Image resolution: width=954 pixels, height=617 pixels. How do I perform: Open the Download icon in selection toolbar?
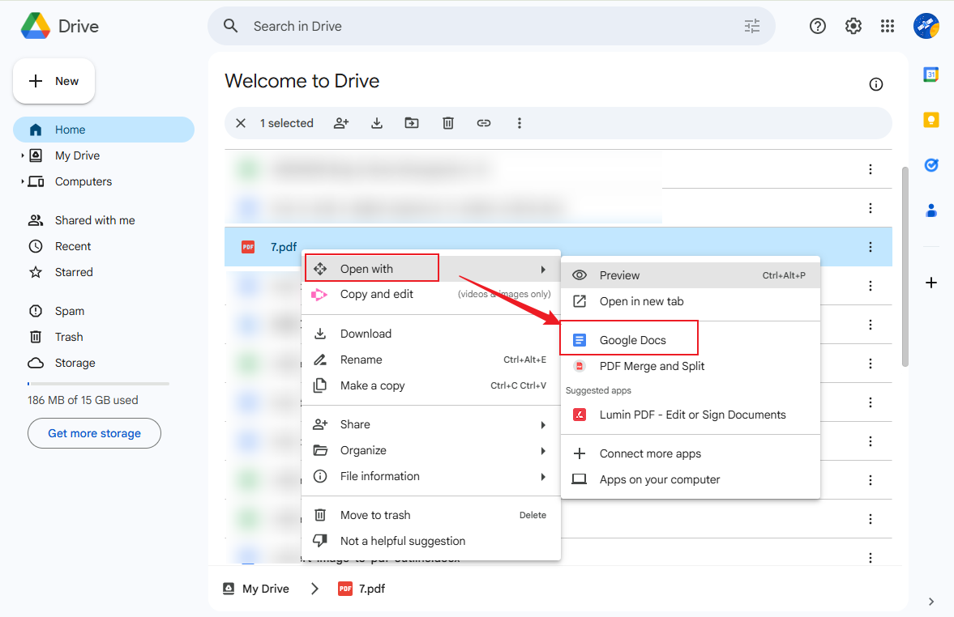376,123
